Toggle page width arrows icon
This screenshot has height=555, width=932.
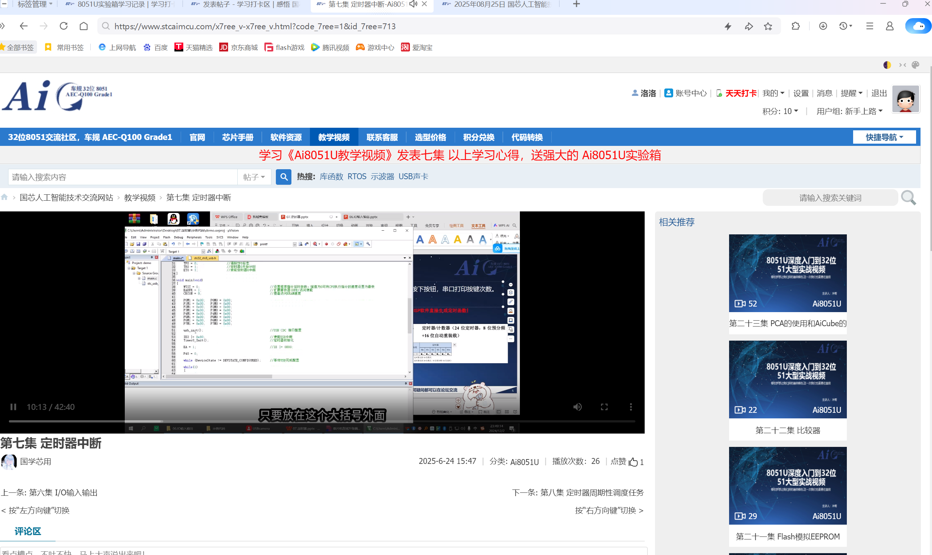(x=902, y=65)
